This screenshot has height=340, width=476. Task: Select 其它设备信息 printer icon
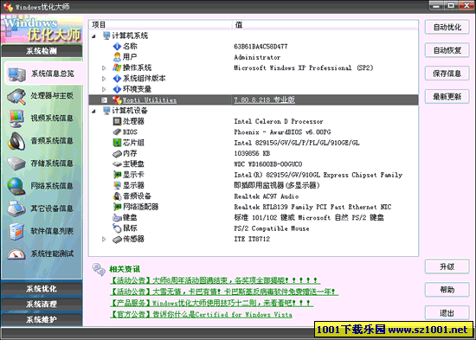click(16, 208)
